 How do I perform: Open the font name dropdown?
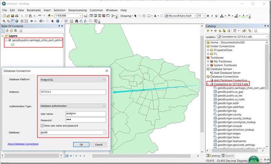195,16
